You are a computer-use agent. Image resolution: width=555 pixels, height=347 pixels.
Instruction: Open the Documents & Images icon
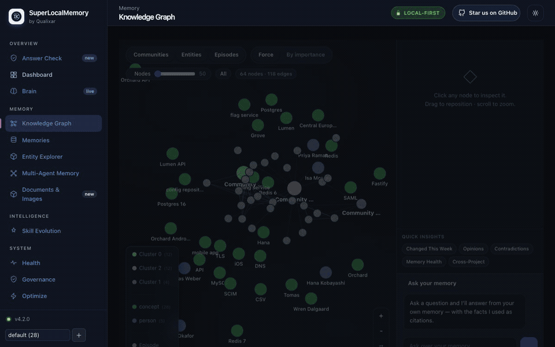click(x=13, y=194)
